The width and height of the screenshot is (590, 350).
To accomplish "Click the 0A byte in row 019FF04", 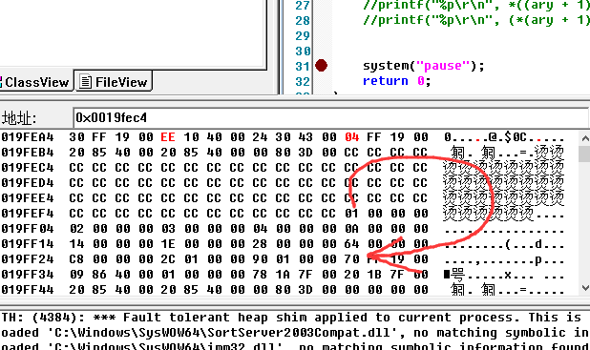I will coord(352,229).
